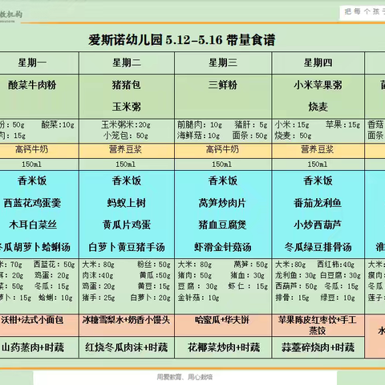
Task: Click 150ml under Tuesday's 营养豆浆
Action: click(x=126, y=164)
